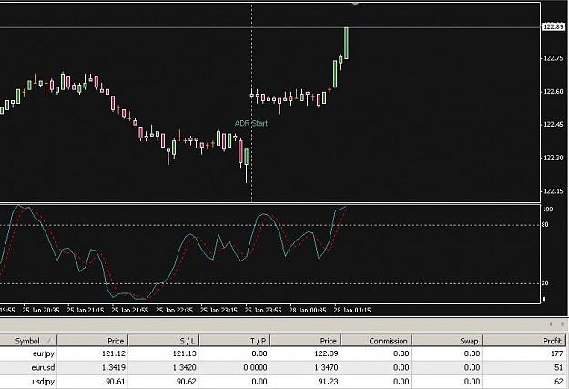
Task: Click the current price tag 122.89 on the axis
Action: click(554, 27)
